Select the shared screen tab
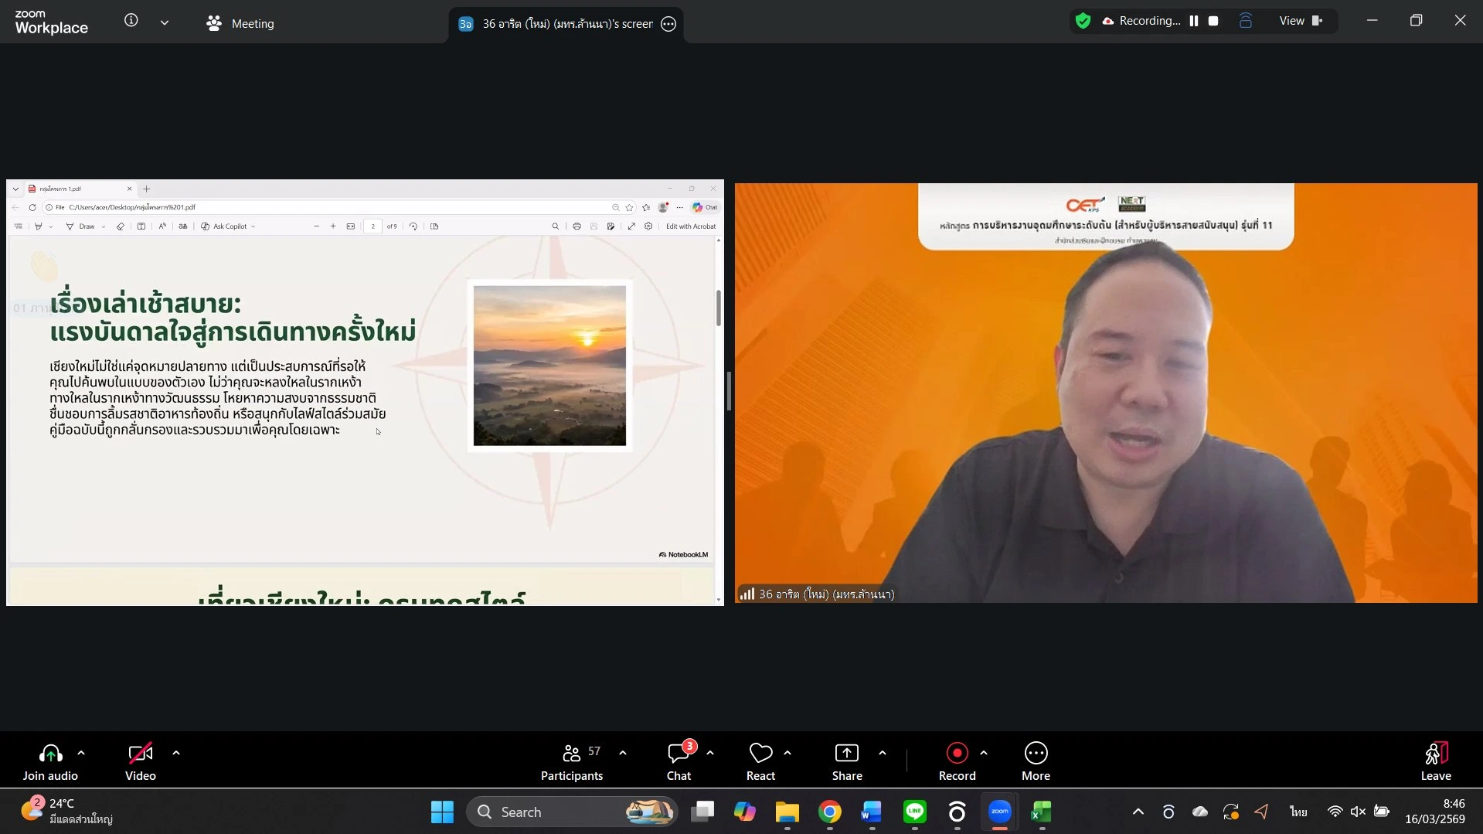This screenshot has height=834, width=1483. [556, 24]
